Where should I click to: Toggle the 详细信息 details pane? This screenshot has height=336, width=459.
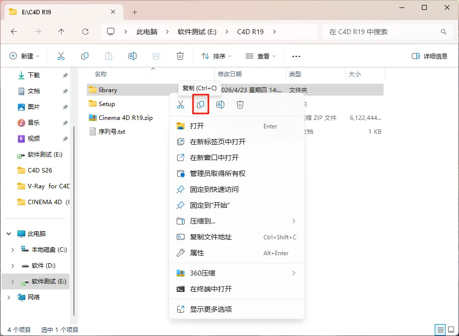429,56
